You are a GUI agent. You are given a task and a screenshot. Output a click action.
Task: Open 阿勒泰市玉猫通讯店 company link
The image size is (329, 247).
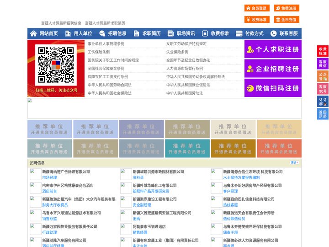tap(149, 226)
